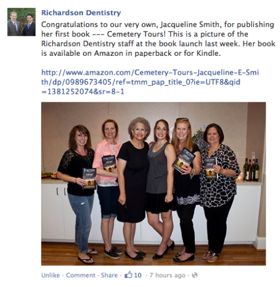Open Richardson Dentistry profile picture thumbnail
Viewport: 280px width, 287px height.
click(x=21, y=22)
